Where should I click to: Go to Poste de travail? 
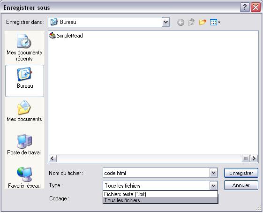24,145
